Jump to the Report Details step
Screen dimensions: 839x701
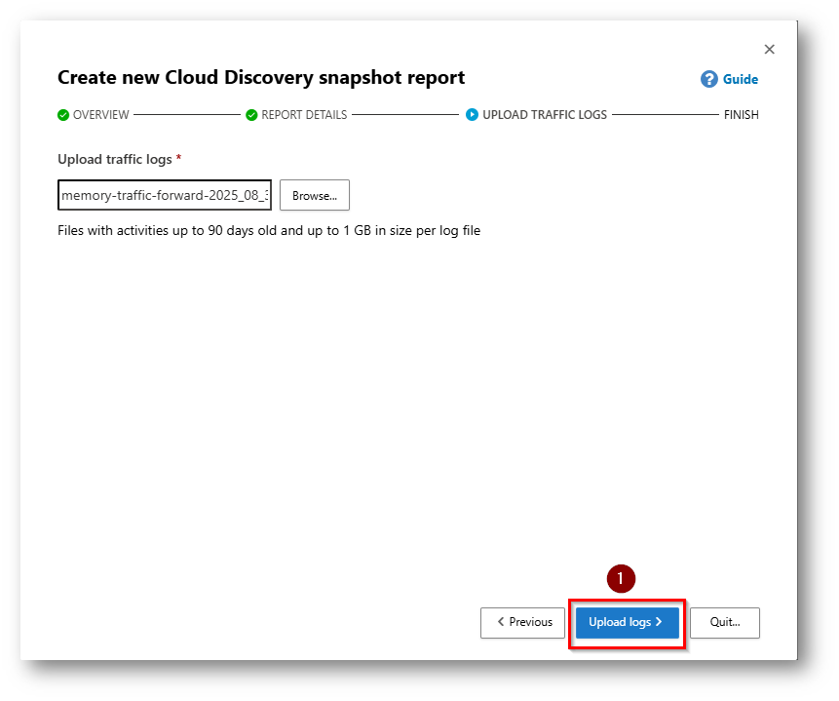click(304, 115)
